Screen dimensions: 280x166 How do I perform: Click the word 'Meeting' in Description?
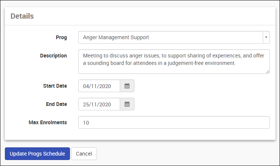[92, 56]
